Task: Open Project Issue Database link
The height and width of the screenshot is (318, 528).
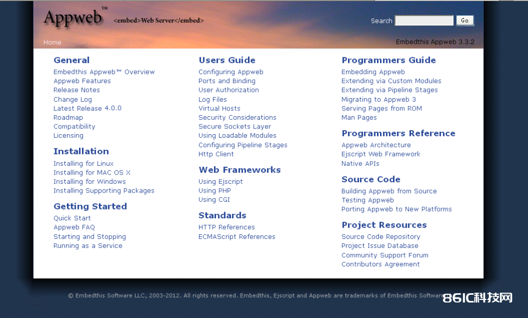Action: [380, 246]
